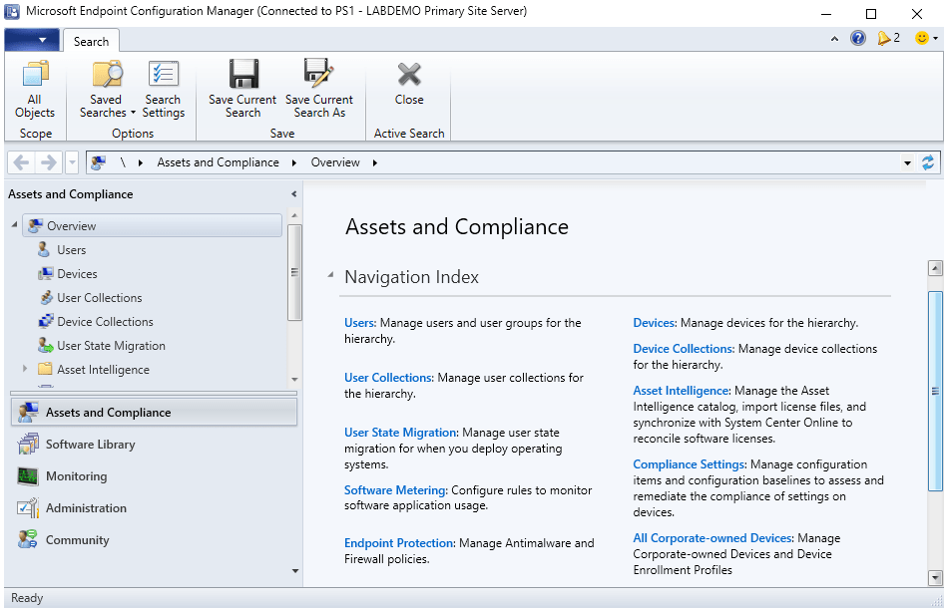Open the Monitoring workspace
The width and height of the screenshot is (948, 609).
tap(76, 476)
